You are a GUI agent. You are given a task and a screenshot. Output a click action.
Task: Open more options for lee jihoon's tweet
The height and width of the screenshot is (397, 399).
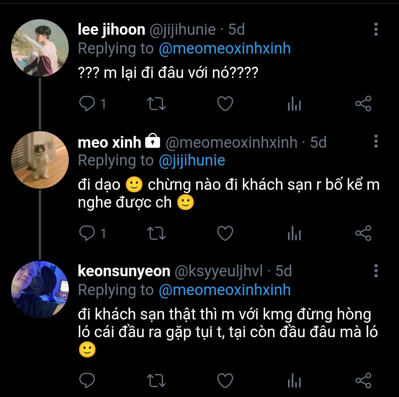pos(376,29)
